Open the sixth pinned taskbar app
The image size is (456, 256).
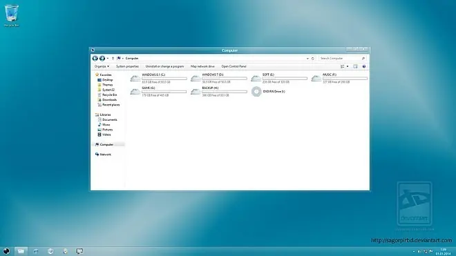click(79, 251)
